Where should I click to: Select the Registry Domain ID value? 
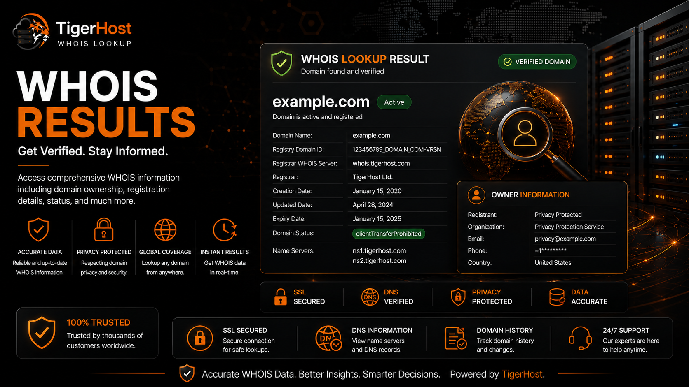click(397, 150)
